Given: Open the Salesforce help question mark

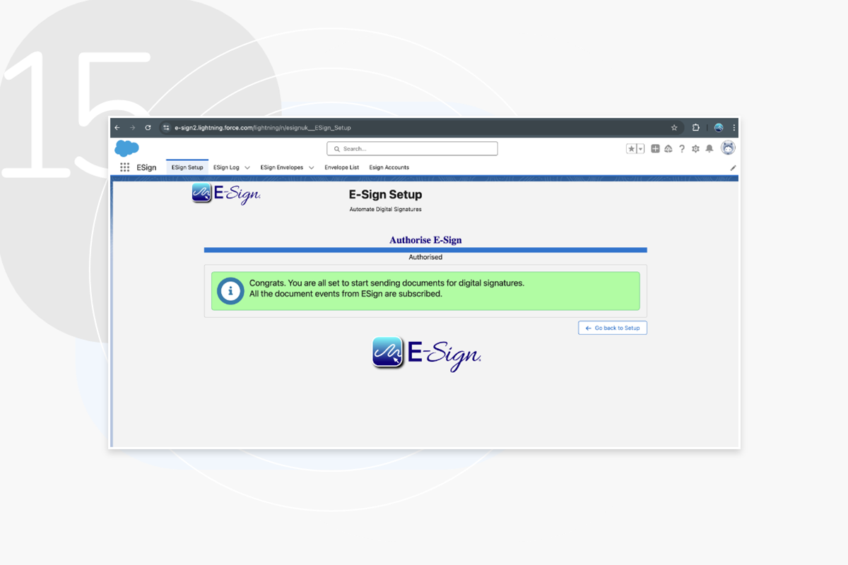Looking at the screenshot, I should coord(682,149).
